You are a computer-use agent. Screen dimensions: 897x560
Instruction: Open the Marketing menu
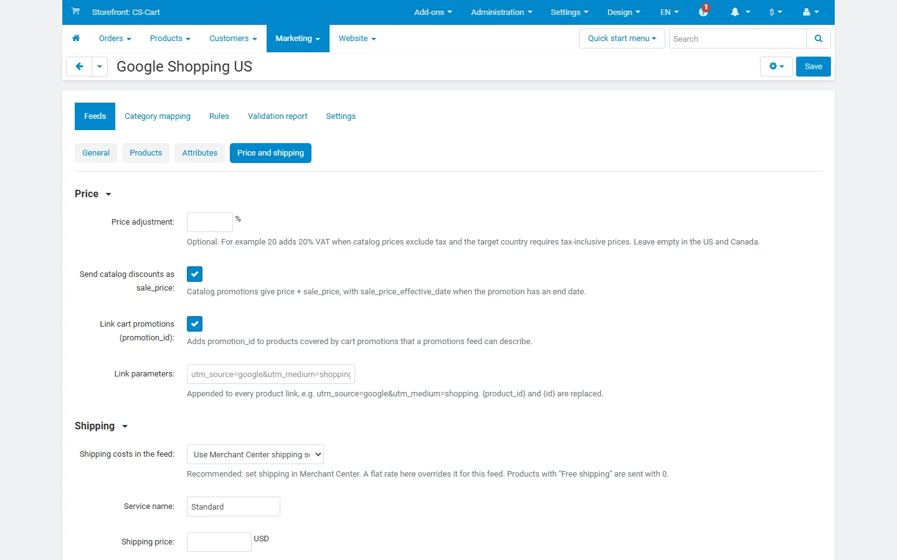(298, 39)
